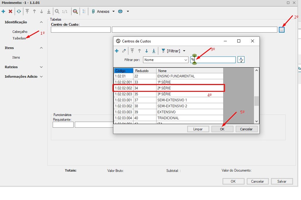The image size is (301, 200).
Task: Add a cost center via plus icon
Action: [x=117, y=51]
